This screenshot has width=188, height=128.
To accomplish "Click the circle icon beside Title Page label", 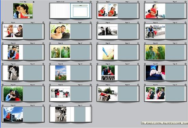I will click(x=91, y=2).
